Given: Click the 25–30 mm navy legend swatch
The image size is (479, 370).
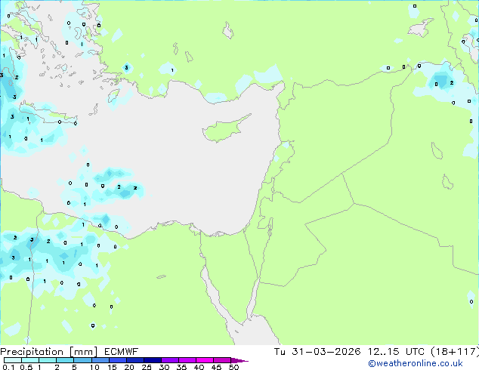Looking at the screenshot, I should click(x=153, y=360).
